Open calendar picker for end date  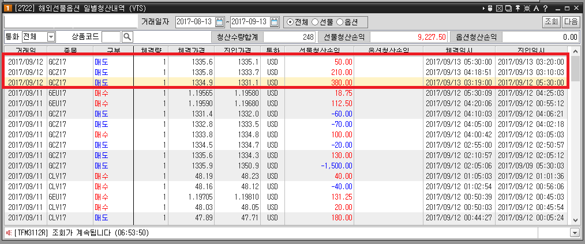tap(274, 22)
